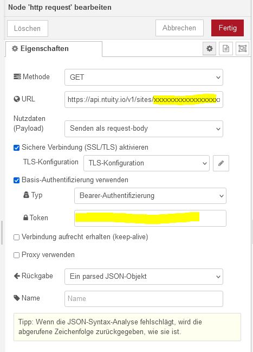253x352 pixels.
Task: Open node description document icon
Action: [x=226, y=48]
